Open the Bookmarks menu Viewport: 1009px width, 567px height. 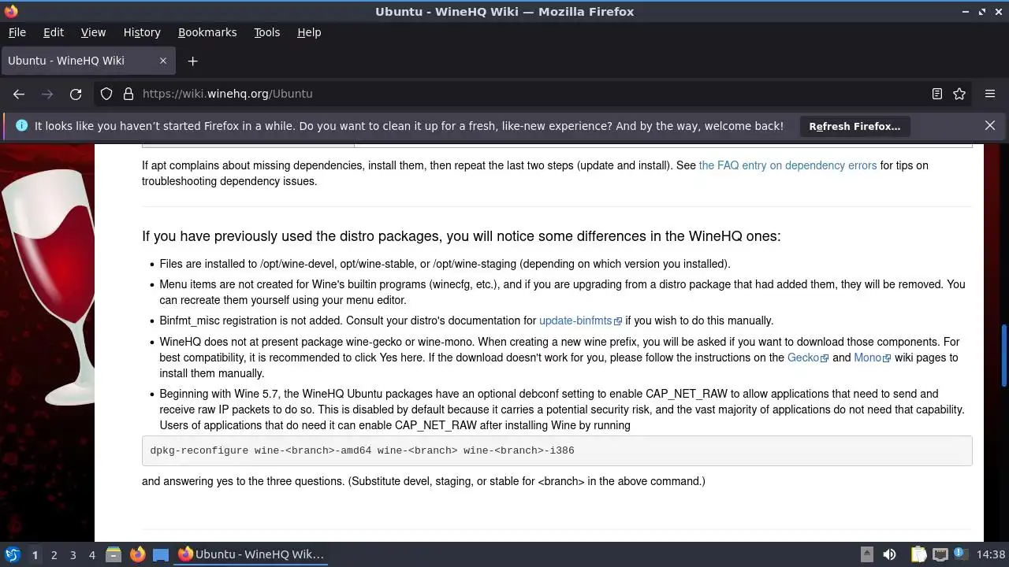(x=207, y=32)
